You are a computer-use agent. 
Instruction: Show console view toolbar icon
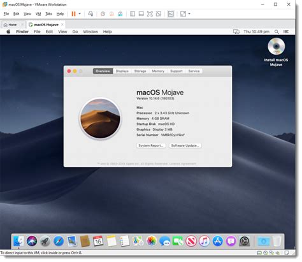click(171, 14)
